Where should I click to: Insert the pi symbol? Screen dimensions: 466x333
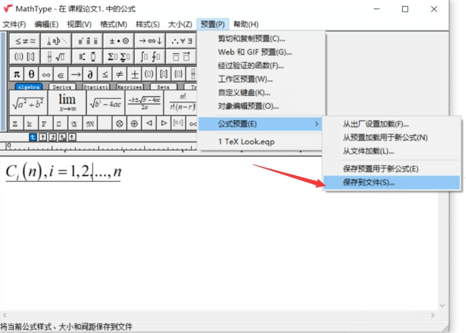16,74
